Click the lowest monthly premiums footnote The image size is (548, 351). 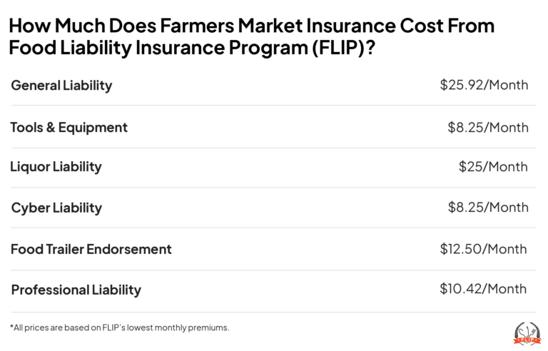(x=121, y=327)
